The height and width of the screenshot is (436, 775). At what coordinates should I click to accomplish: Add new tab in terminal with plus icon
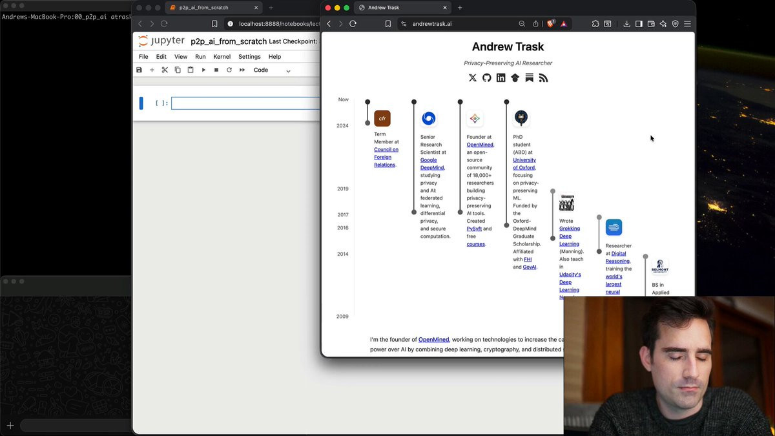[10, 426]
